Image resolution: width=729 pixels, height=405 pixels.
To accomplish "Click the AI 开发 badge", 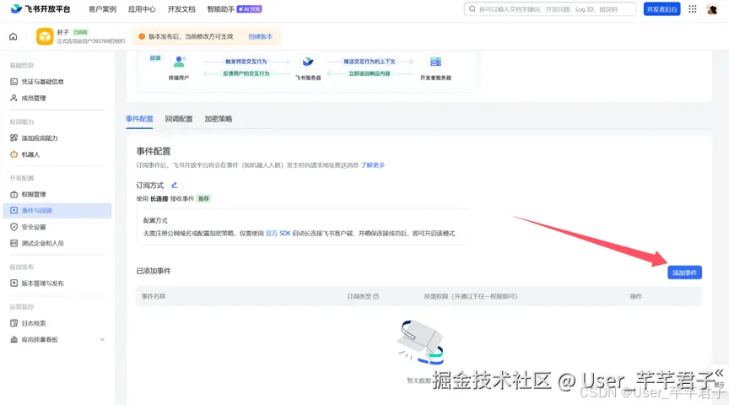I will click(x=250, y=8).
